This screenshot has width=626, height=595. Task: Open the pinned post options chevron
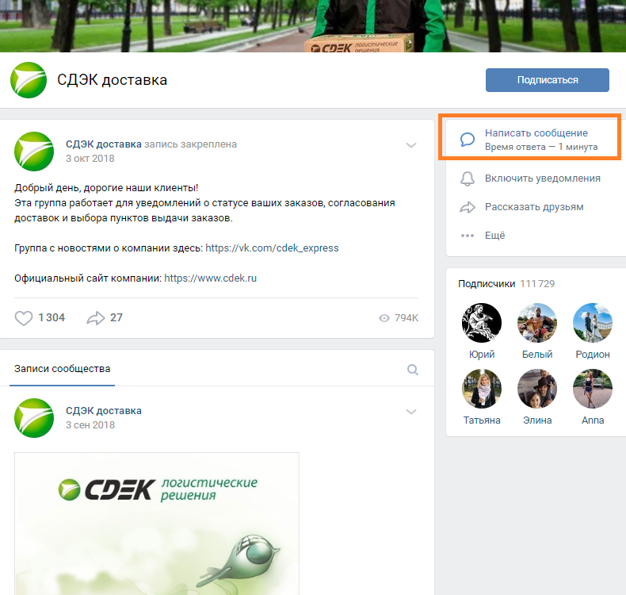click(410, 145)
